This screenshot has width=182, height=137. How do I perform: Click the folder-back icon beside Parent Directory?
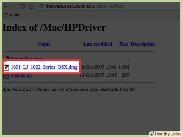tap(7, 58)
